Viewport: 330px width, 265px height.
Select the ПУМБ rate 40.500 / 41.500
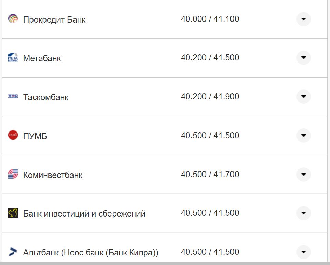pyautogui.click(x=210, y=136)
